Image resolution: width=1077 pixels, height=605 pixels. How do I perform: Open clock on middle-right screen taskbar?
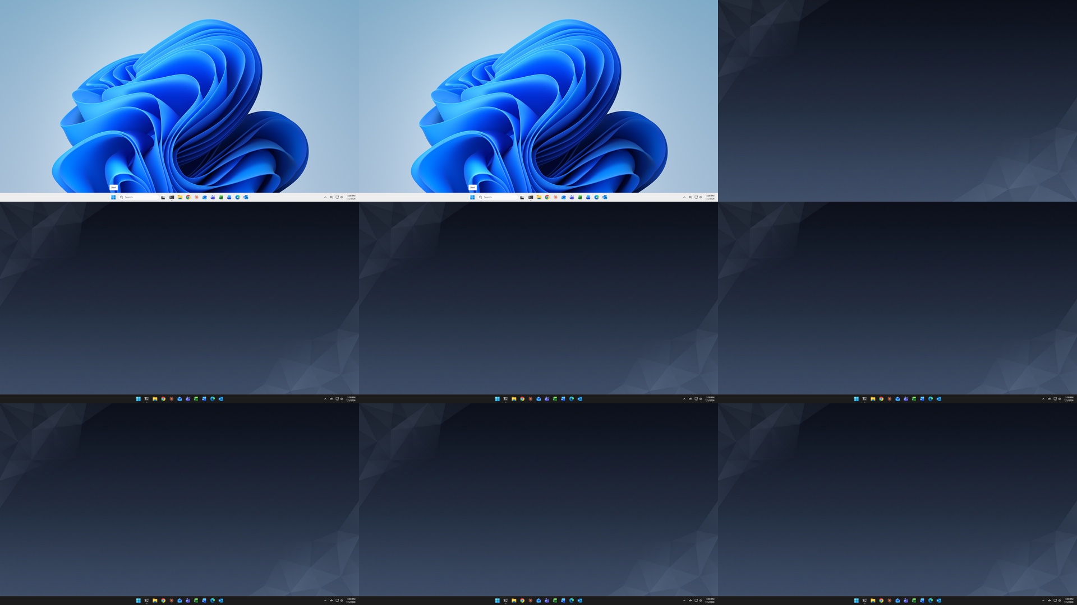point(1069,399)
